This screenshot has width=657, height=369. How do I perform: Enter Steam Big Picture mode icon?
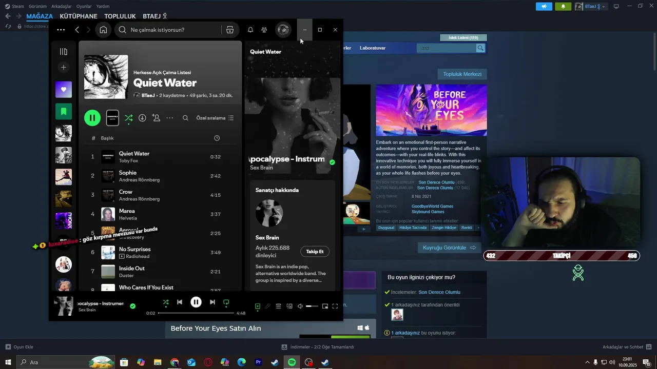point(616,6)
